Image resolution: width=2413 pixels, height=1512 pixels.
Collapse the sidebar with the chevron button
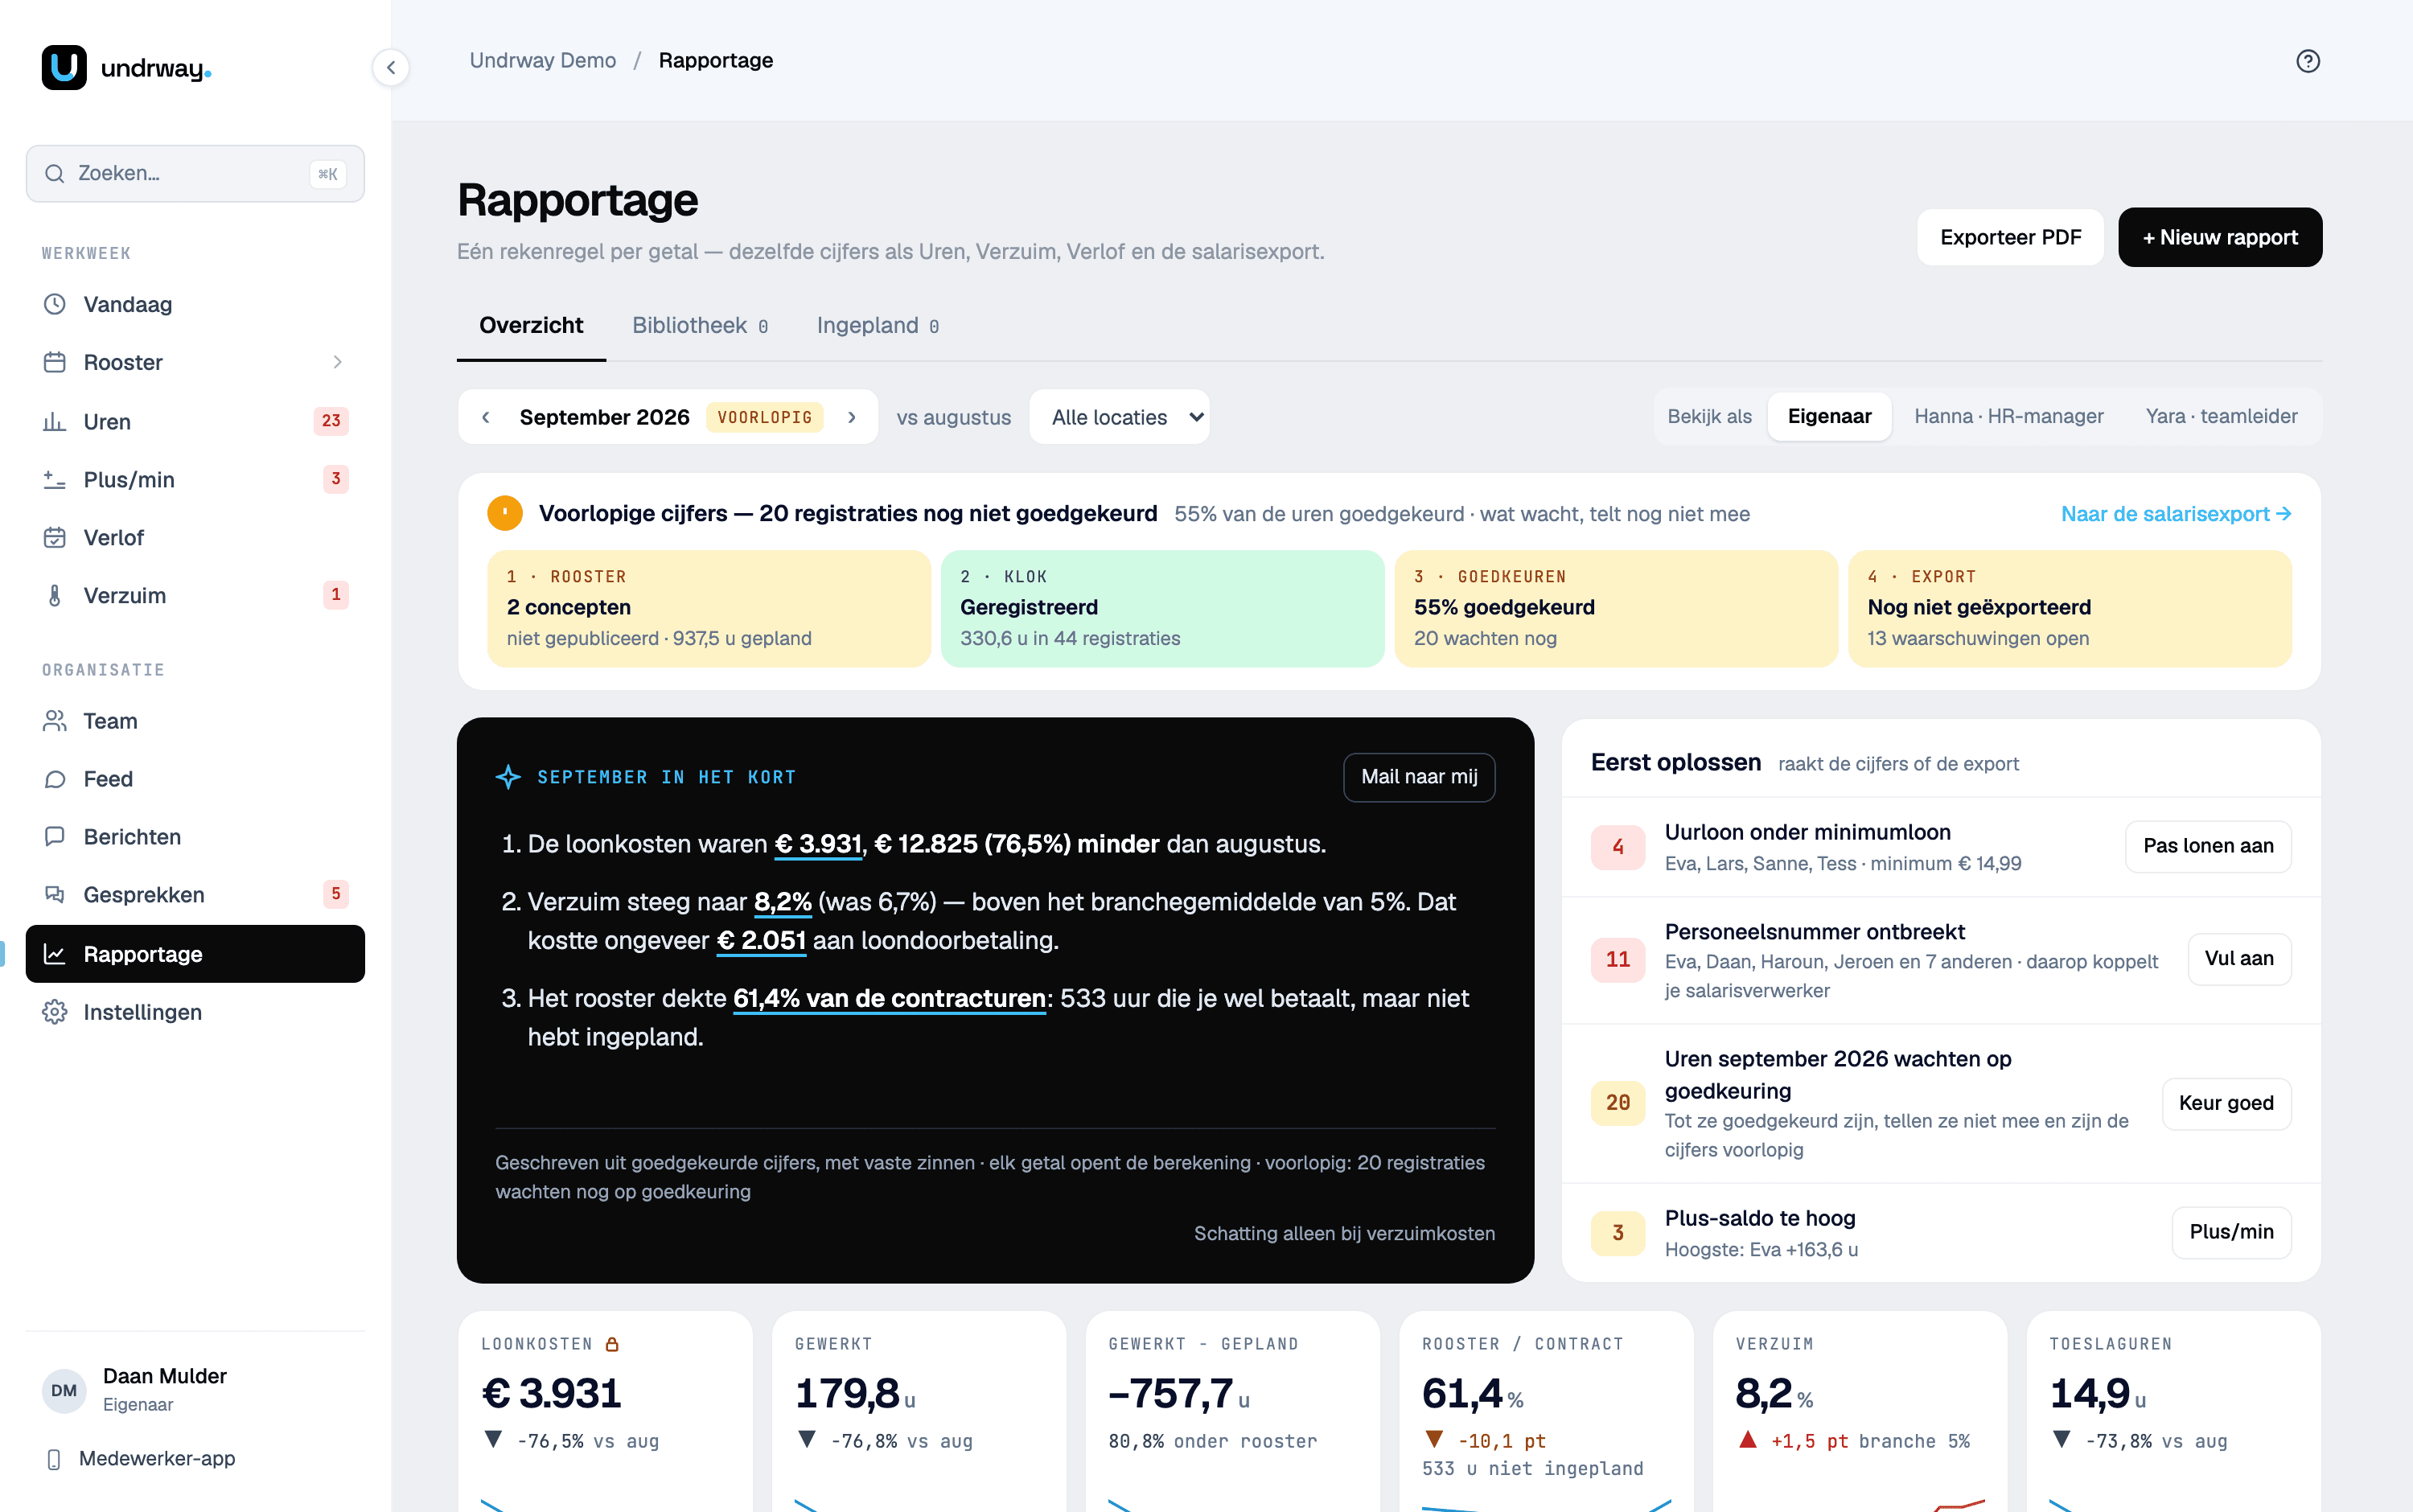[391, 67]
